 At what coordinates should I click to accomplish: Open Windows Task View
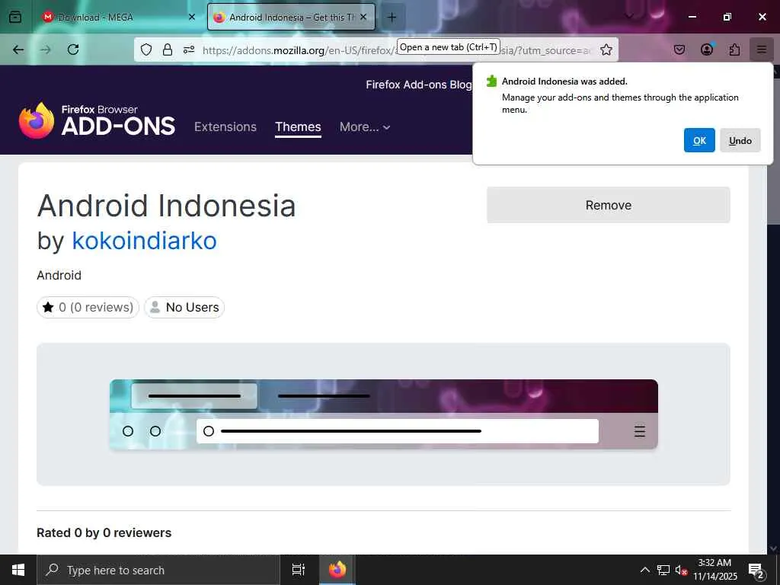(x=299, y=570)
